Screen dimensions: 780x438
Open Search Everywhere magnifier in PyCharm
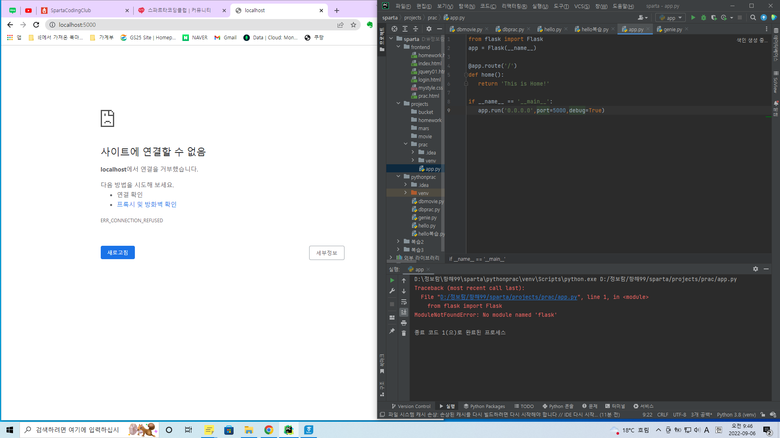pyautogui.click(x=753, y=17)
